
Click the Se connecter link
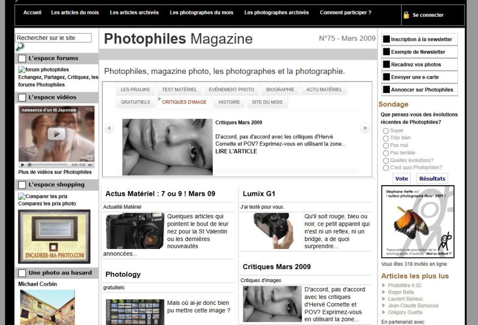(428, 15)
